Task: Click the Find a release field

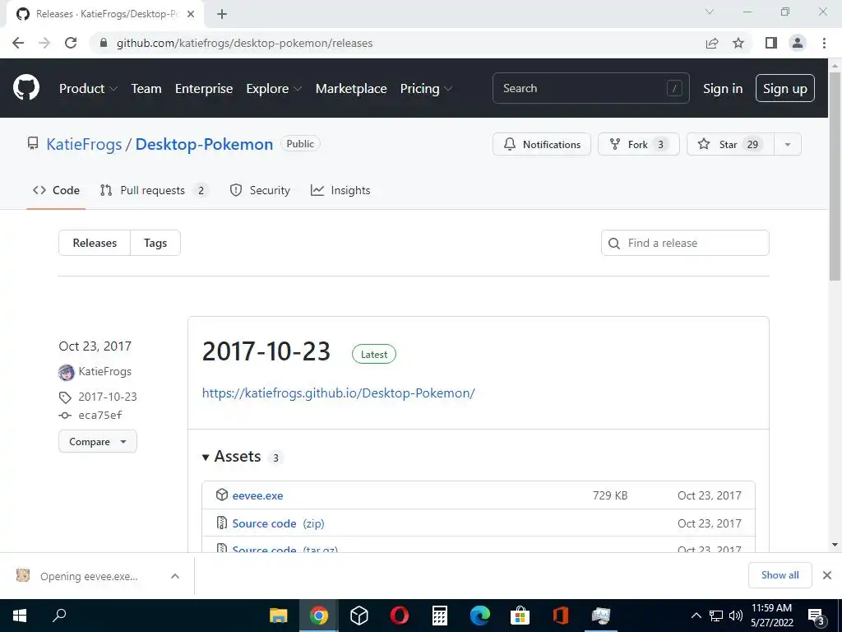Action: 685,243
